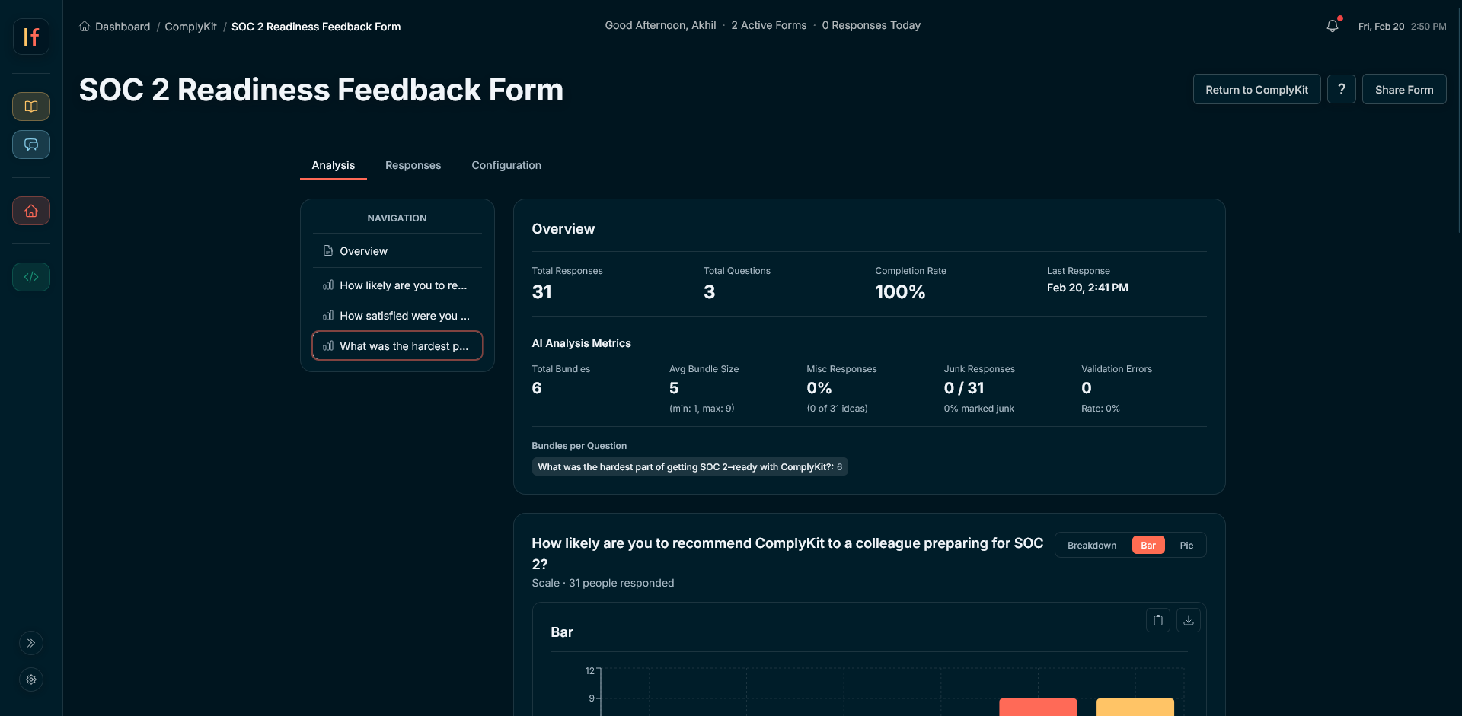Select Overview in the Navigation panel
Screen dimensions: 1462x716
pyautogui.click(x=363, y=250)
